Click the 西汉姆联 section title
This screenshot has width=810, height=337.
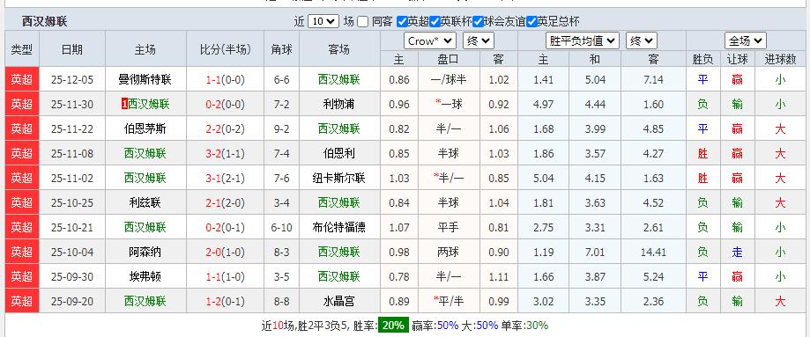(44, 22)
